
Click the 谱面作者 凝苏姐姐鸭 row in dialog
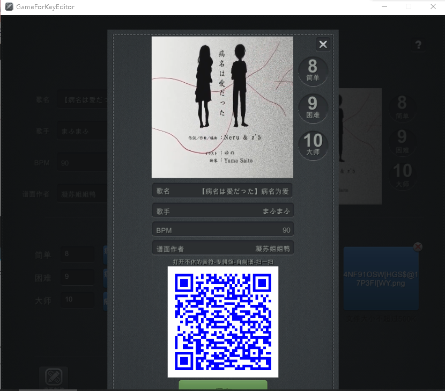pyautogui.click(x=222, y=248)
